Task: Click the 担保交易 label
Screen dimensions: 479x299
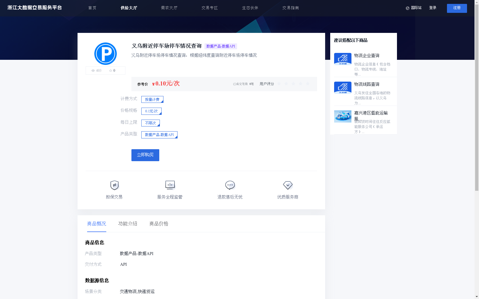Action: 114,197
